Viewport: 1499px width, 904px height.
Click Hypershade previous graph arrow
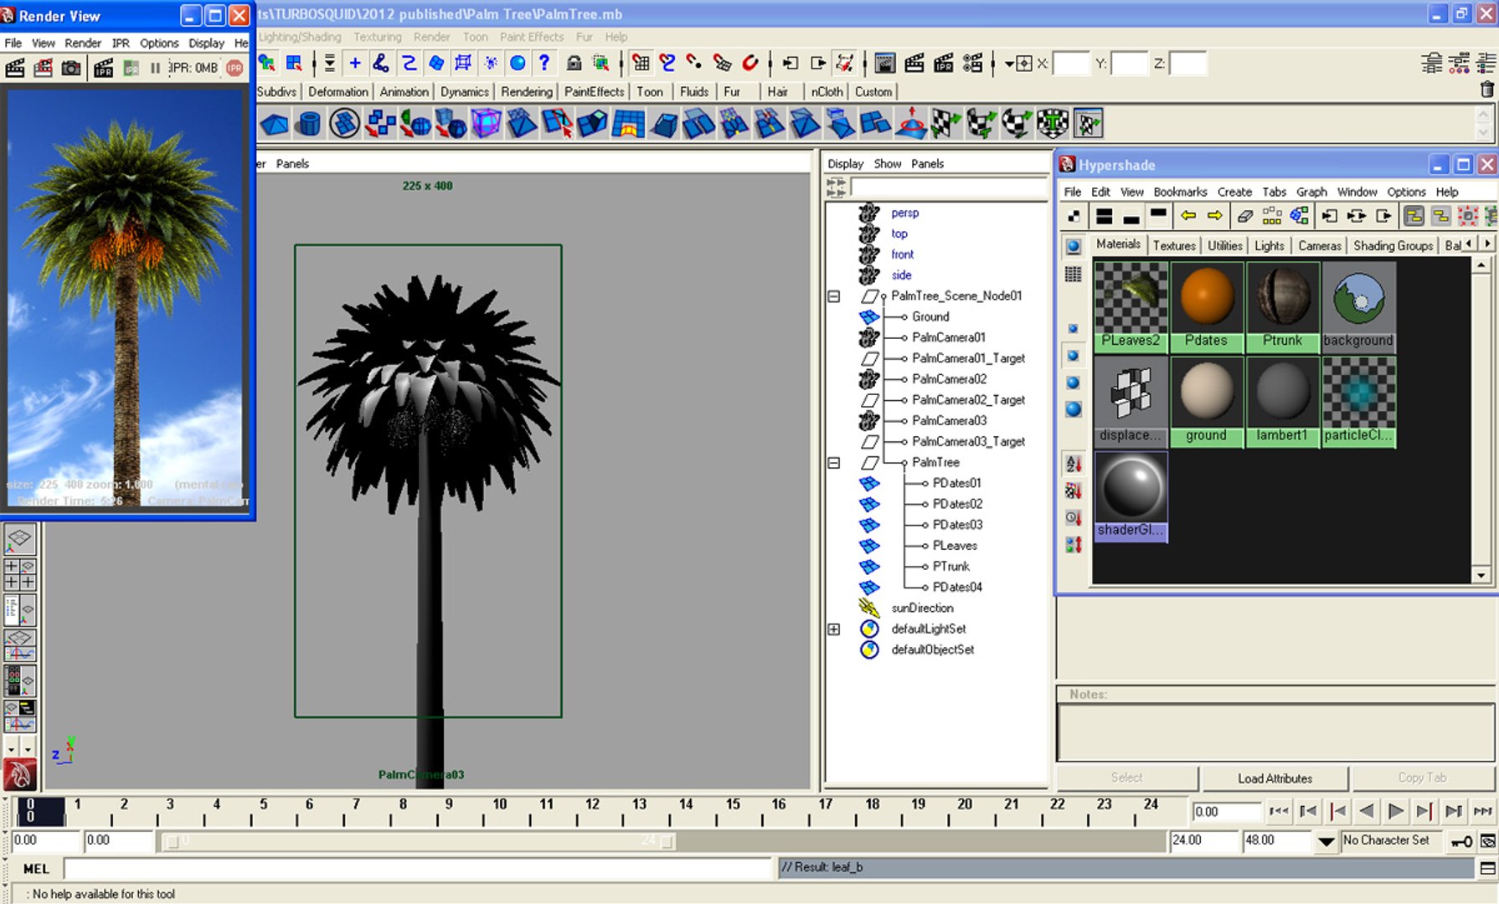tap(1188, 216)
